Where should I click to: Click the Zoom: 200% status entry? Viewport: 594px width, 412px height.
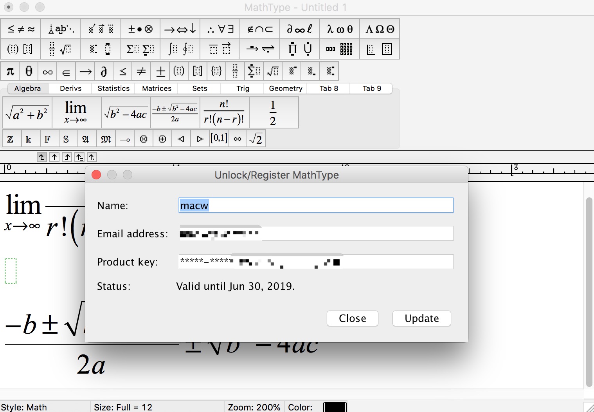pos(254,407)
